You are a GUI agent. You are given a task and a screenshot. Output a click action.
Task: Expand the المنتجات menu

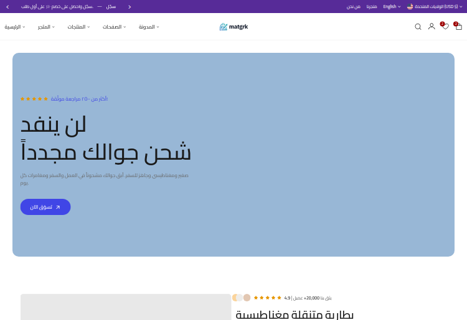click(78, 27)
